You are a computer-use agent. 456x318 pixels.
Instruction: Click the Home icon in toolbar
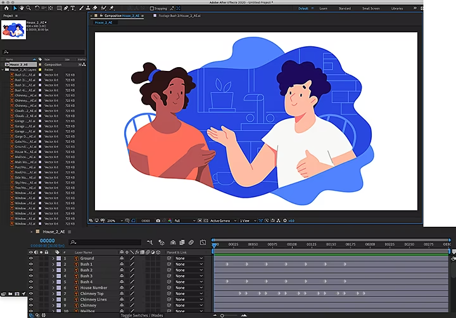(x=6, y=8)
